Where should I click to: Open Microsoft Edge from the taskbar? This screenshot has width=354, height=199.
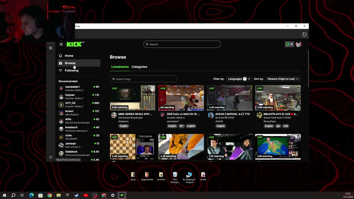(31, 195)
